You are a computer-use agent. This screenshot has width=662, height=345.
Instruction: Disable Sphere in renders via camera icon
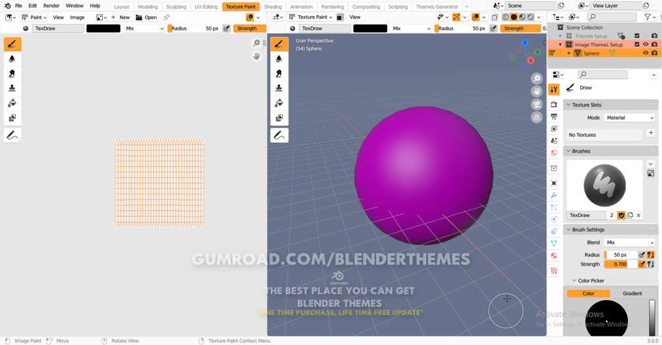[654, 53]
